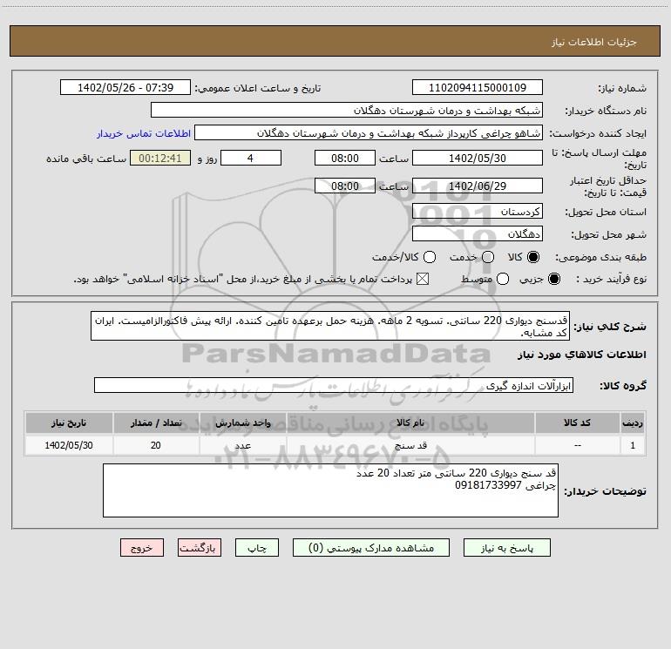Click remaining time field 00:12:41

point(160,158)
